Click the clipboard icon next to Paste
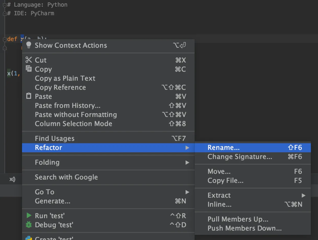The width and height of the screenshot is (318, 240). point(29,96)
